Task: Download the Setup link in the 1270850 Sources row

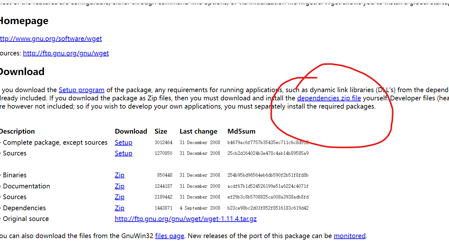Action: tap(124, 153)
